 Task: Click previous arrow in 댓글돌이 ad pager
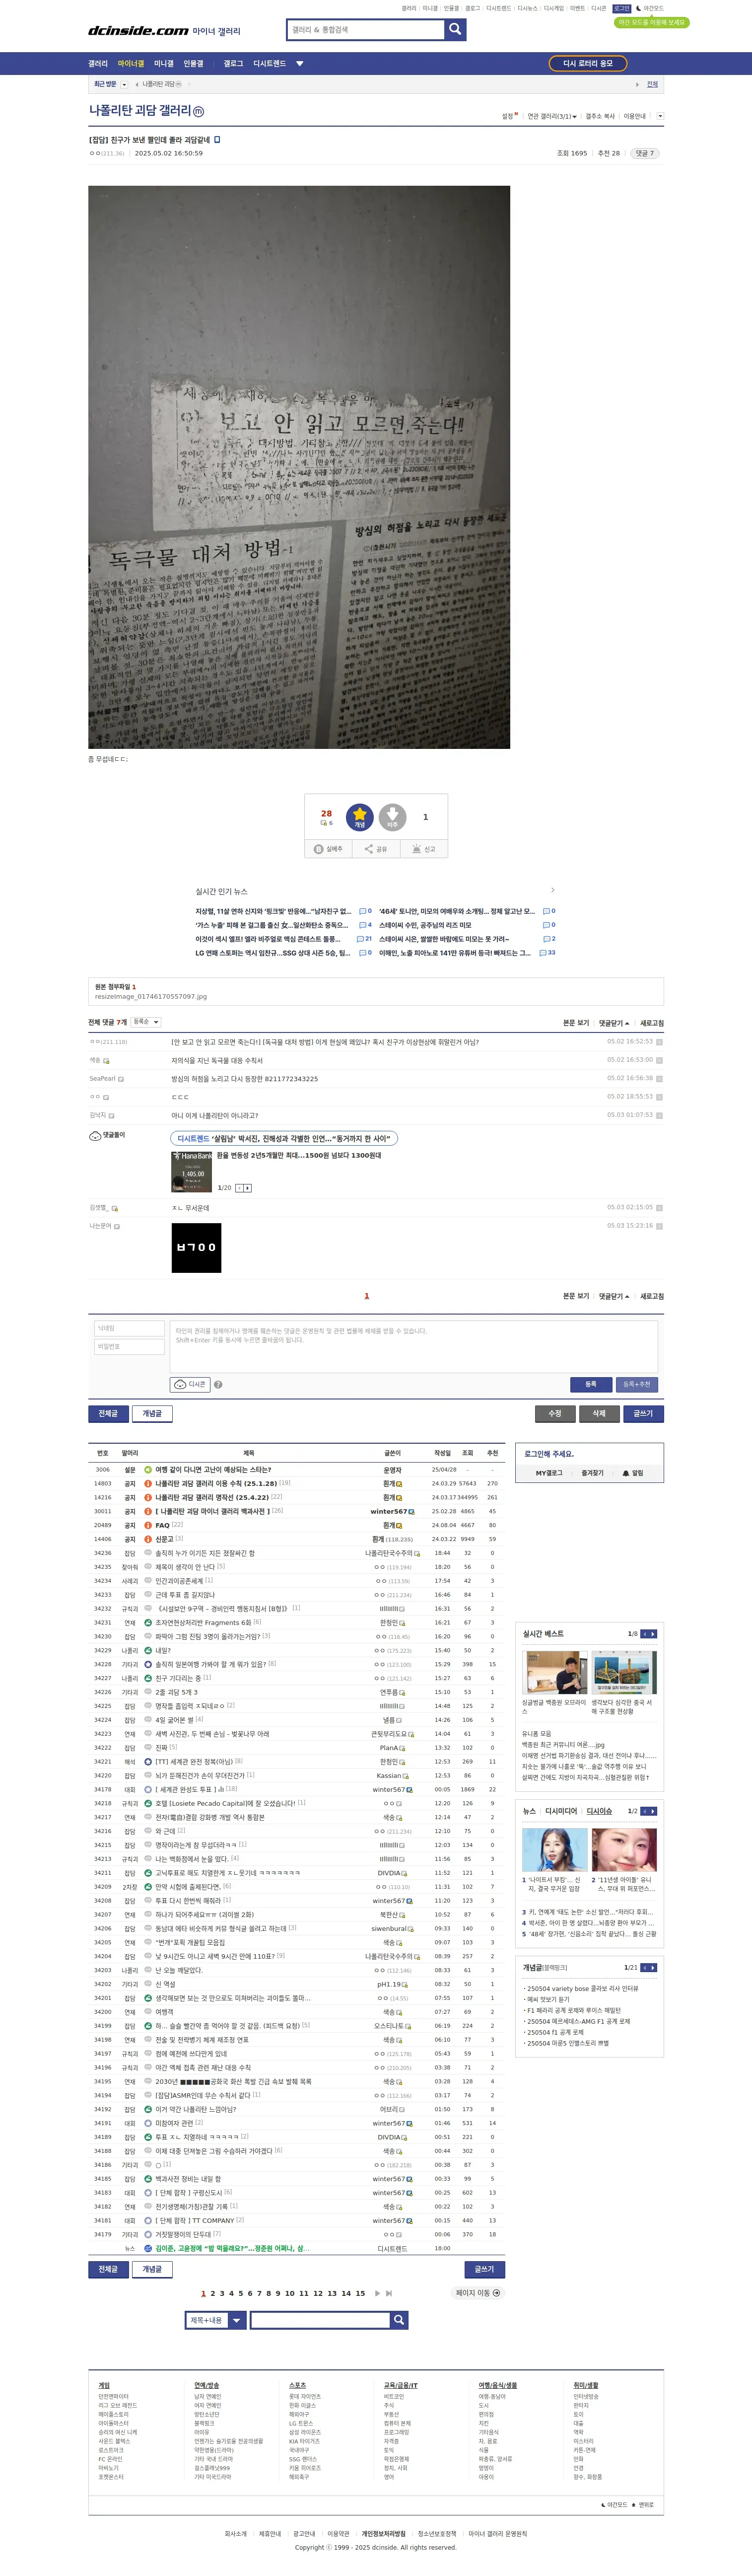(239, 1188)
